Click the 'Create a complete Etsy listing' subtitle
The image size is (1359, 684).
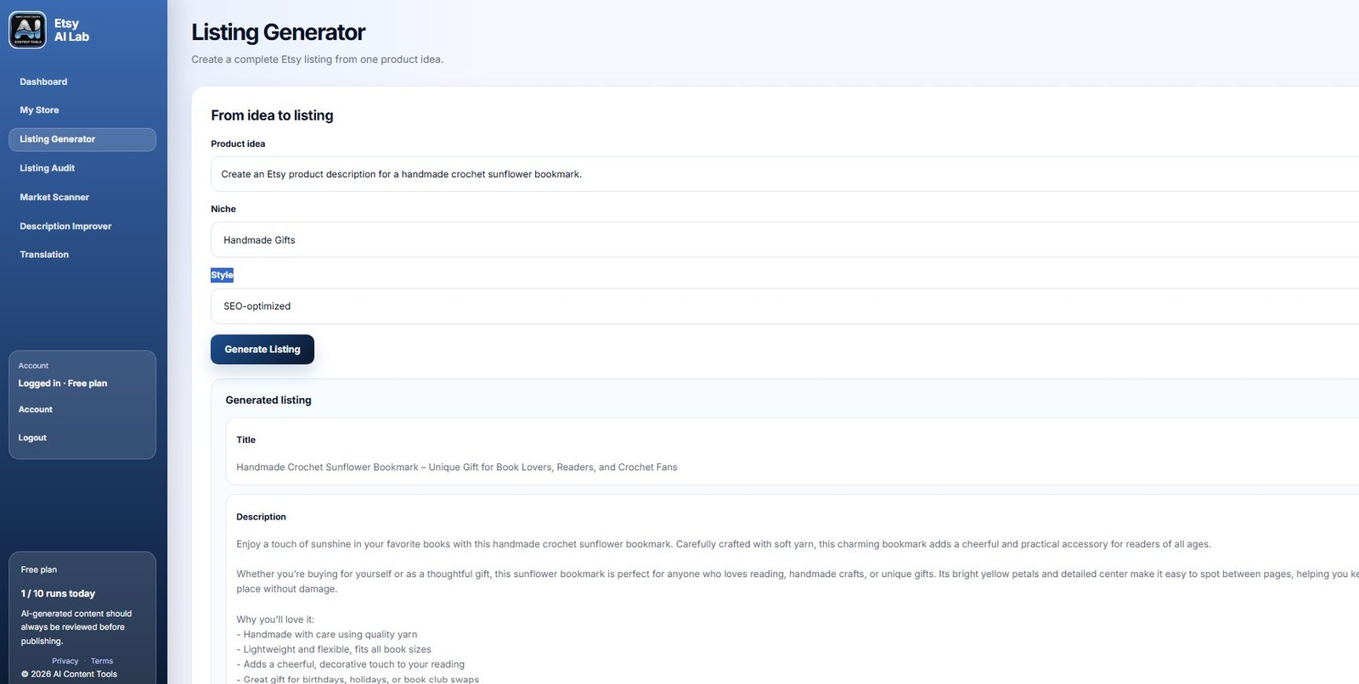[x=317, y=59]
